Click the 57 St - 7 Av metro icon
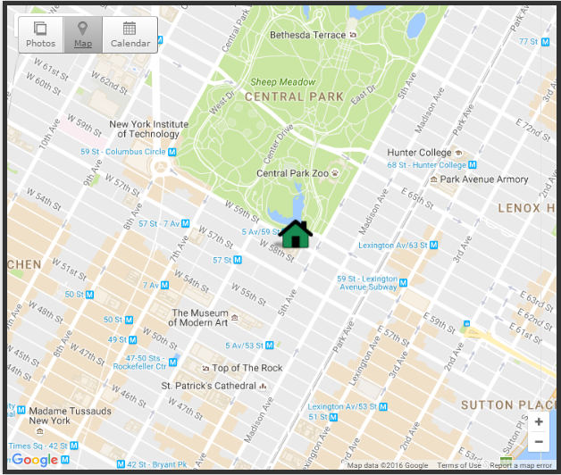Image resolution: width=561 pixels, height=475 pixels. click(185, 223)
